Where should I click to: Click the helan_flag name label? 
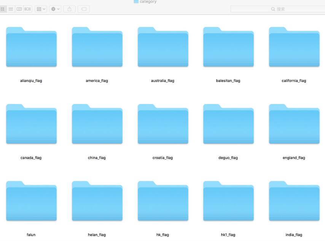[97, 235]
